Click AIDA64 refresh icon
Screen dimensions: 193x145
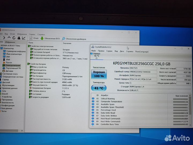point(14,38)
